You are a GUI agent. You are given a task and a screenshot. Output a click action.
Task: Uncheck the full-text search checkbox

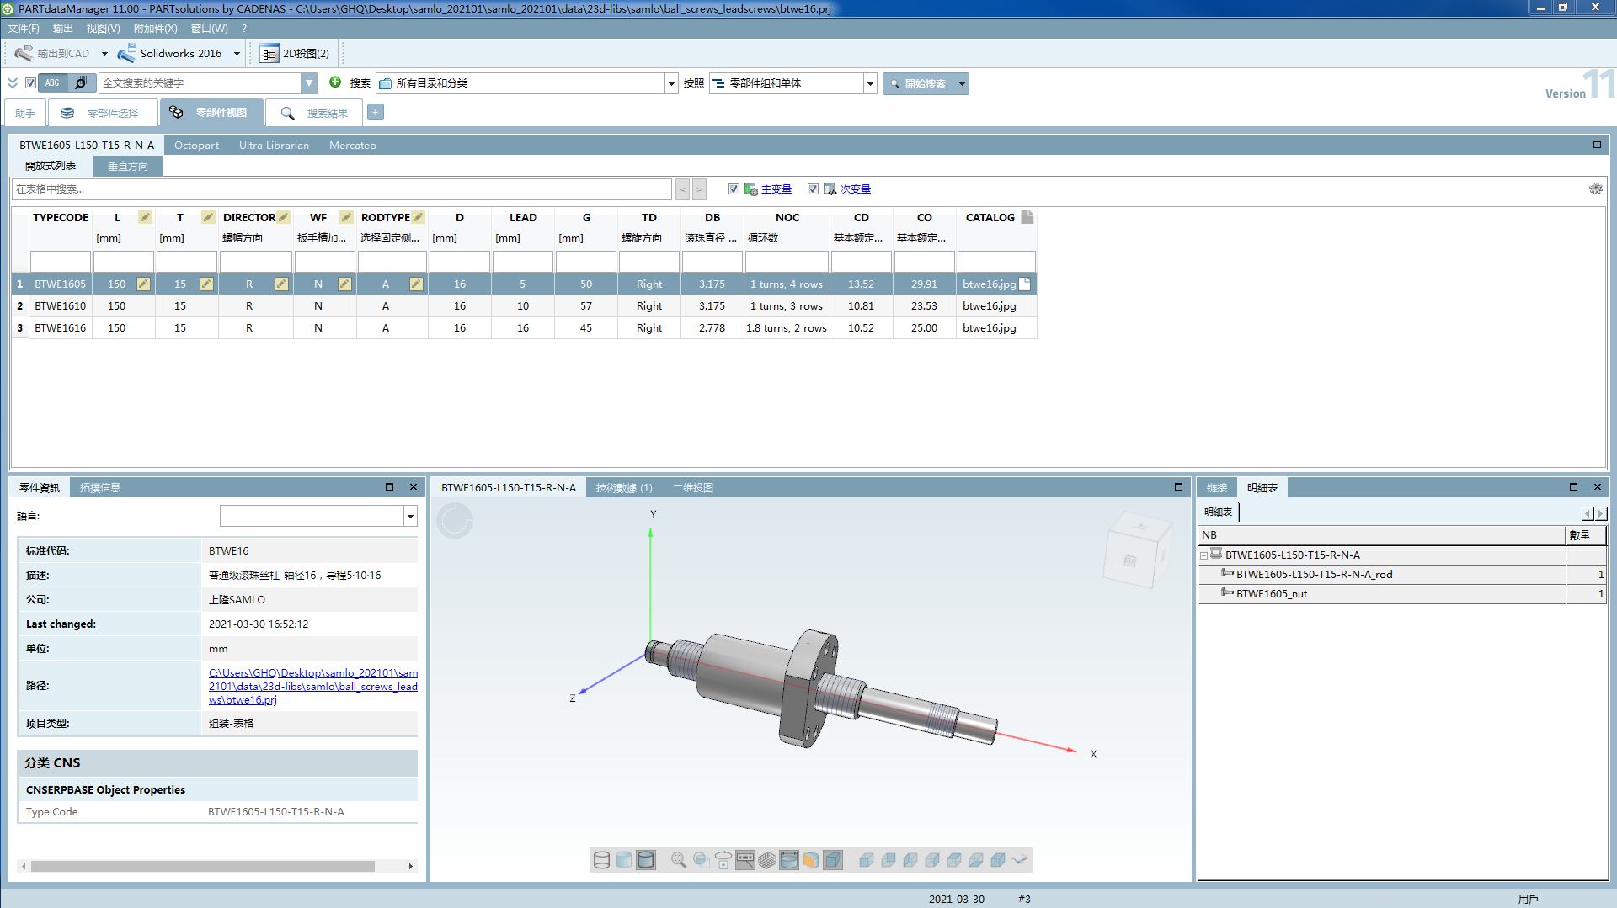(30, 82)
